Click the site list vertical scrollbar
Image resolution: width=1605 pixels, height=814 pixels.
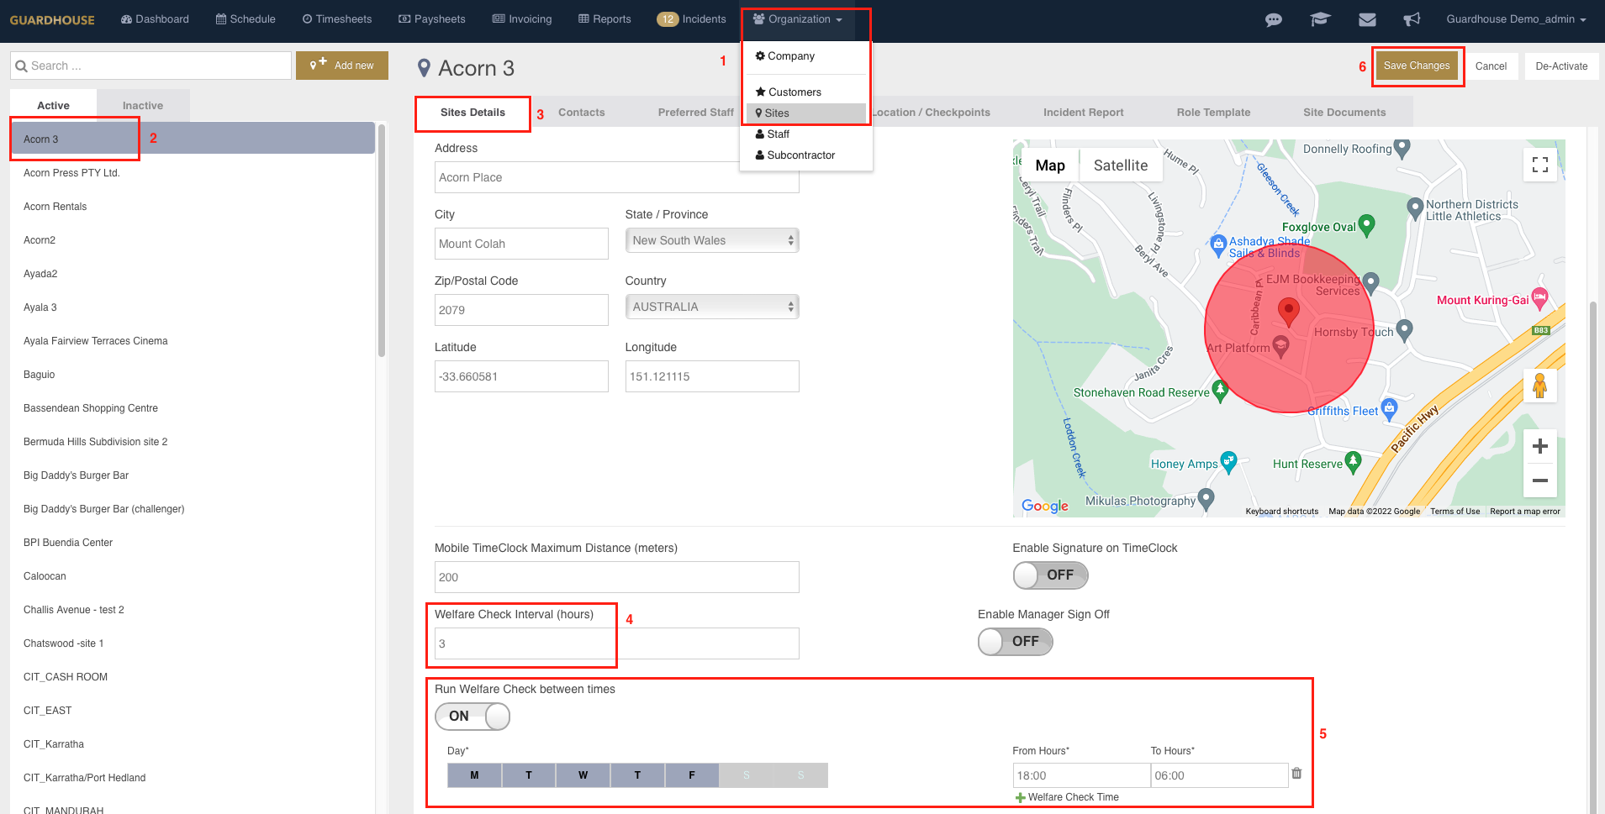[382, 240]
